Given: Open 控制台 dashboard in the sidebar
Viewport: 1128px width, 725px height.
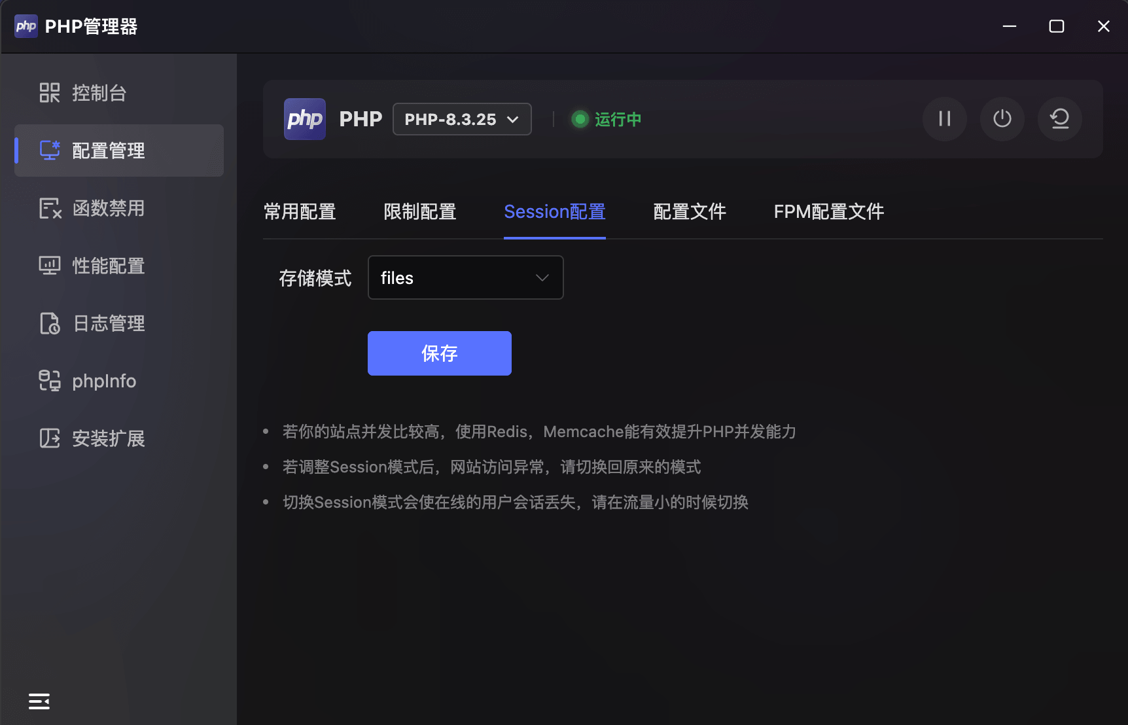Looking at the screenshot, I should click(119, 93).
